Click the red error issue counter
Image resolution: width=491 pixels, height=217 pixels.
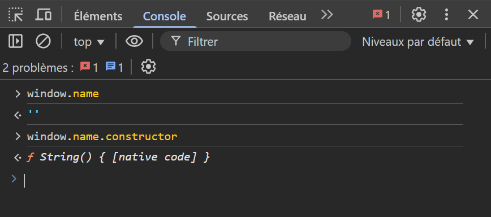click(x=89, y=67)
